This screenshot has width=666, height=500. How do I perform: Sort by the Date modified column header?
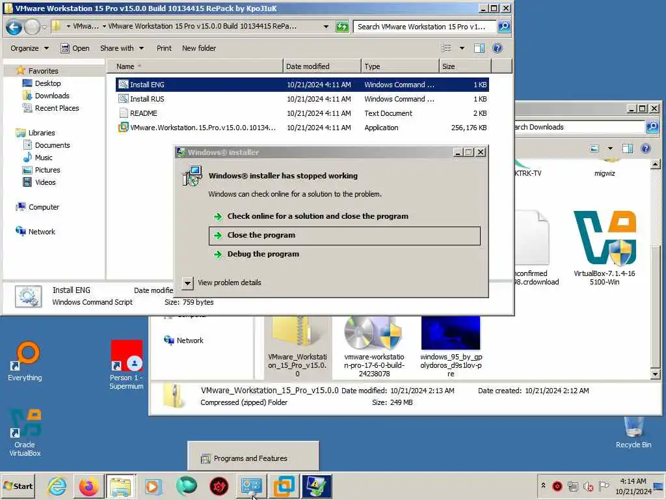tap(322, 66)
